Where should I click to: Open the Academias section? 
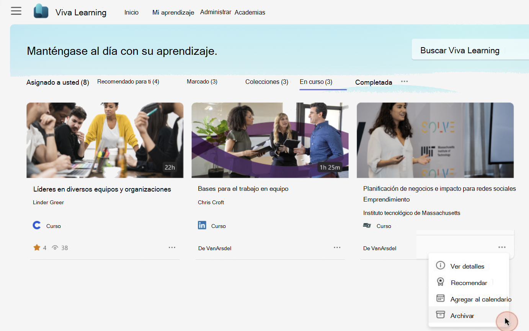point(250,12)
